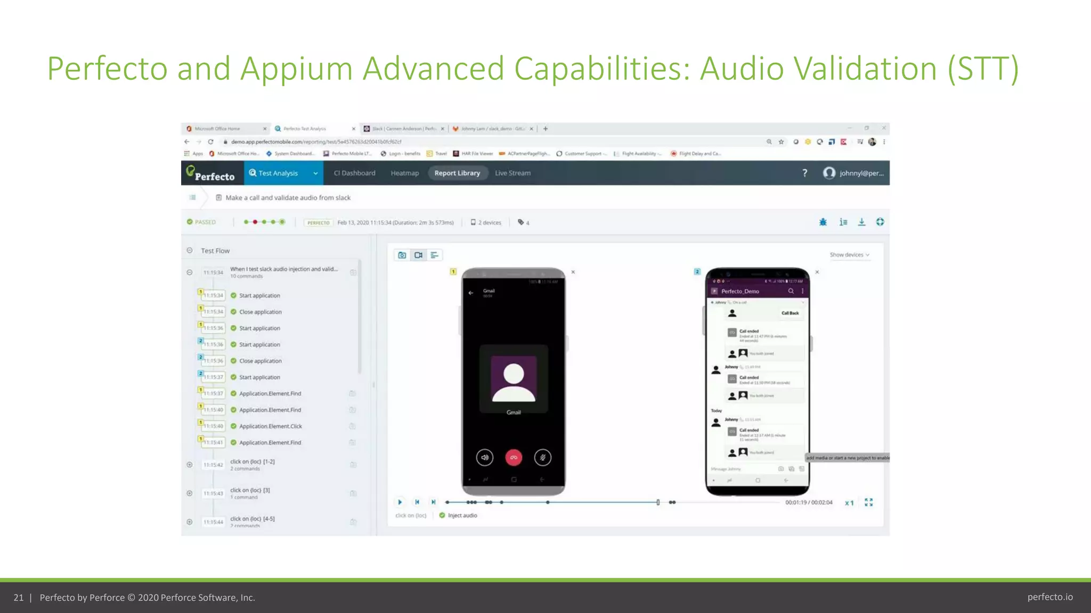Switch to screenshot view icon
Image resolution: width=1091 pixels, height=613 pixels.
coord(402,255)
